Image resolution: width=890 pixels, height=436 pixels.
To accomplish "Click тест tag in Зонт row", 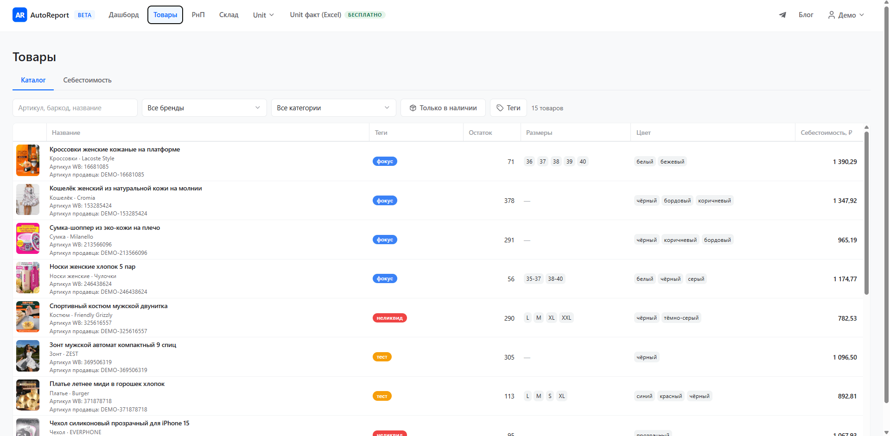I will pyautogui.click(x=382, y=357).
